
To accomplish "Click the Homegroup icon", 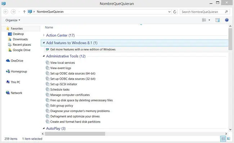I will pos(8,71).
